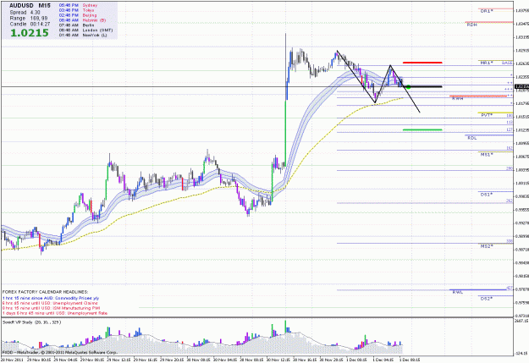The image size is (529, 363).
Task: Click the 262 Fibonacci level label
Action: tap(510, 201)
